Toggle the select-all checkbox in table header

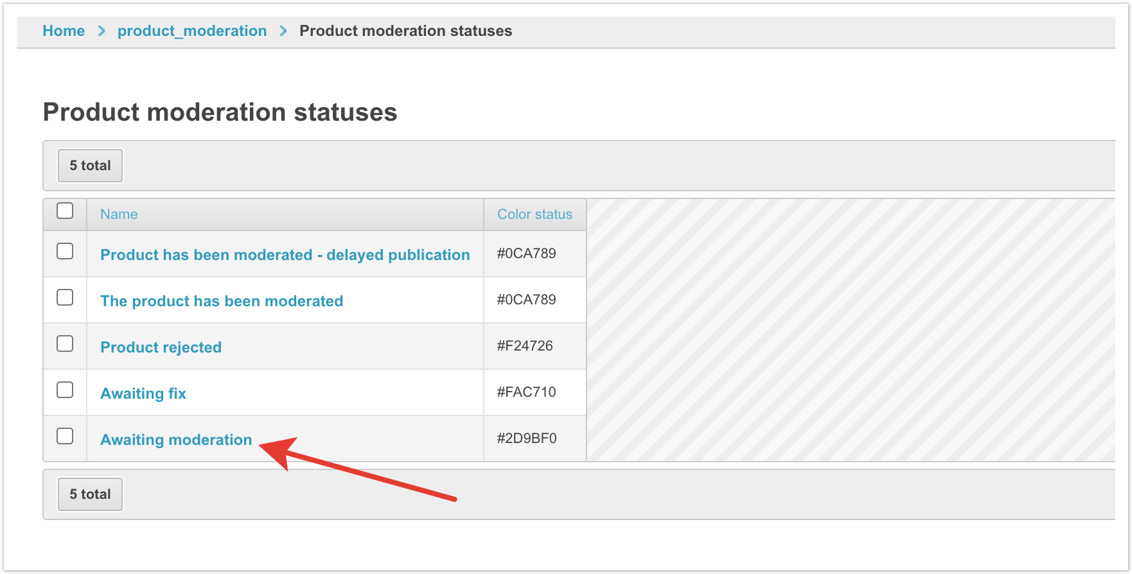click(x=65, y=211)
